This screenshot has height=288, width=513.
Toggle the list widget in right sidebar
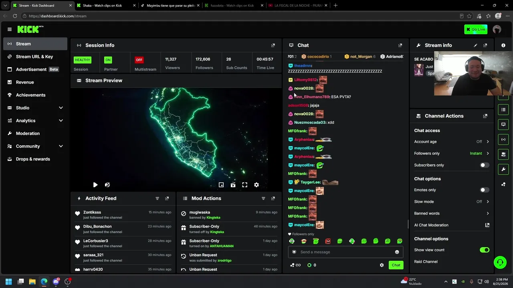(503, 110)
